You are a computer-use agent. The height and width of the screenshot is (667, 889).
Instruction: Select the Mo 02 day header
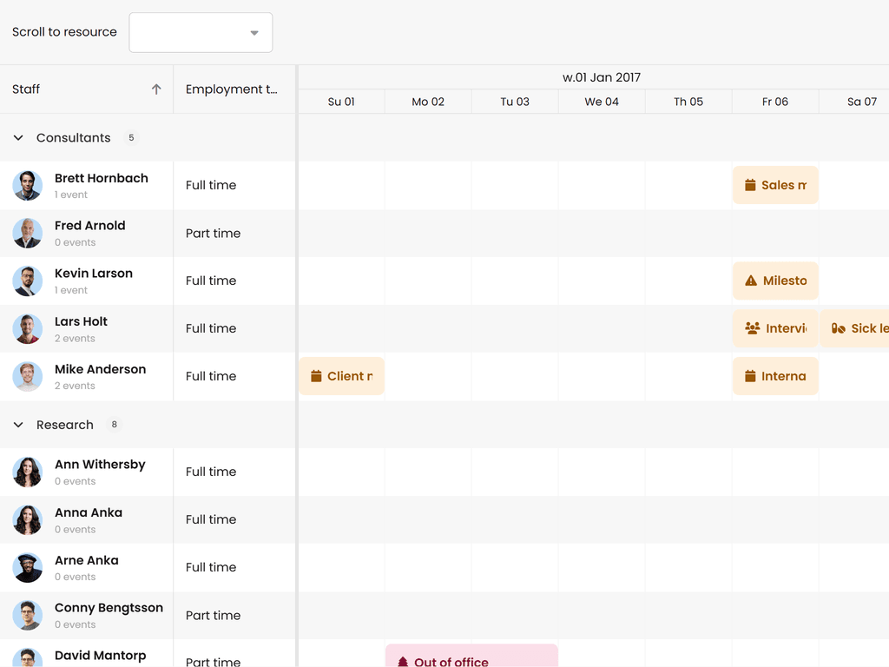click(428, 102)
